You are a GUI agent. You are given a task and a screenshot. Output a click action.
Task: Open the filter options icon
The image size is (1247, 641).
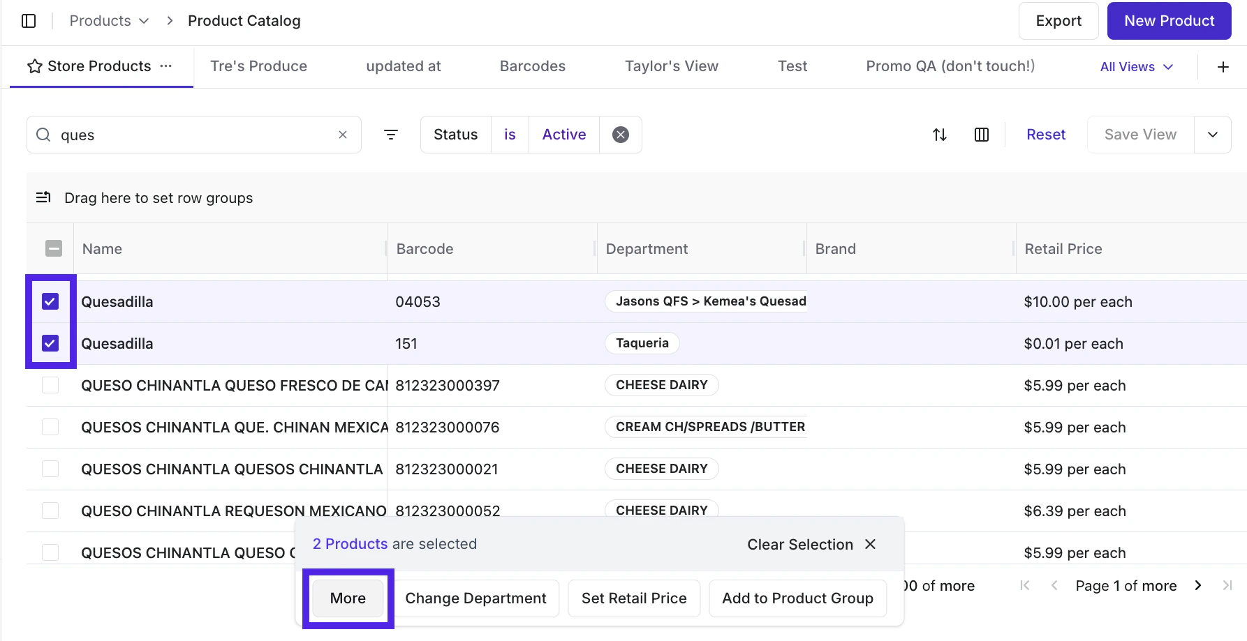tap(391, 135)
